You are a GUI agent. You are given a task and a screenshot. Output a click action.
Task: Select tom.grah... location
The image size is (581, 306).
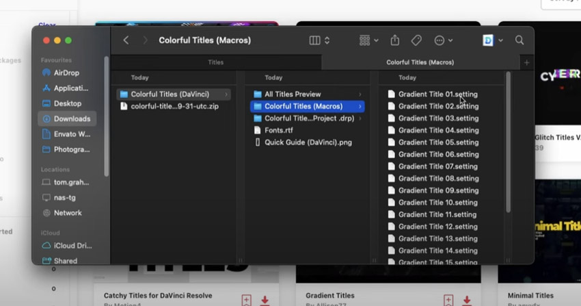[x=67, y=182]
